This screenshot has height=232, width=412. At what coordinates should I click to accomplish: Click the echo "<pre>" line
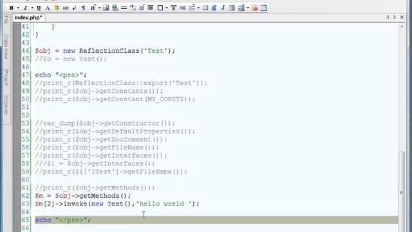(x=61, y=75)
